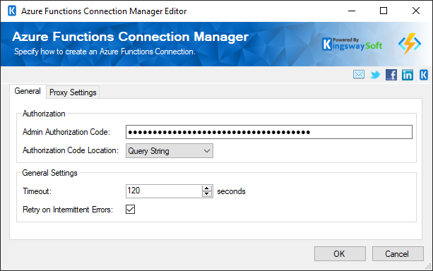
Task: Open the Twitter bird icon link
Action: [375, 75]
